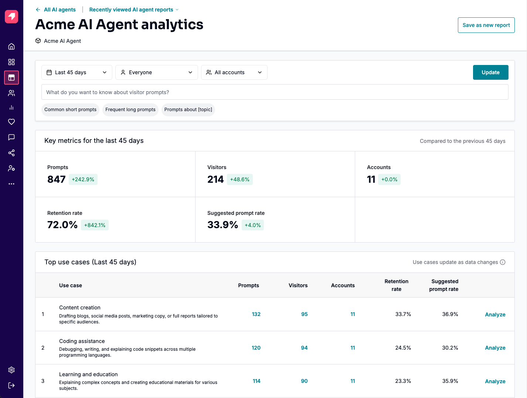The width and height of the screenshot is (527, 398).
Task: Navigate back to All AI agents
Action: [55, 9]
